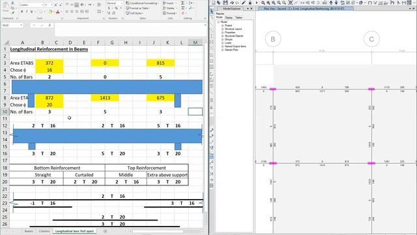This screenshot has height=235, width=417.
Task: Open Format as Table menu
Action: (x=138, y=8)
